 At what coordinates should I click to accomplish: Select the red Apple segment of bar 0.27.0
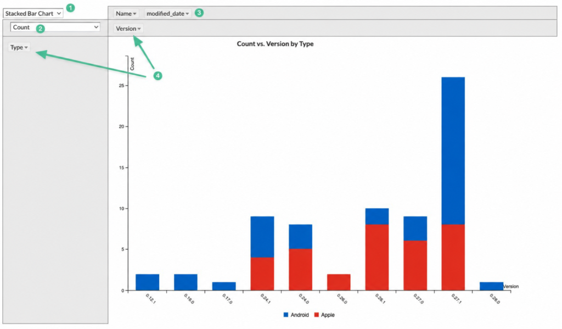[415, 265]
